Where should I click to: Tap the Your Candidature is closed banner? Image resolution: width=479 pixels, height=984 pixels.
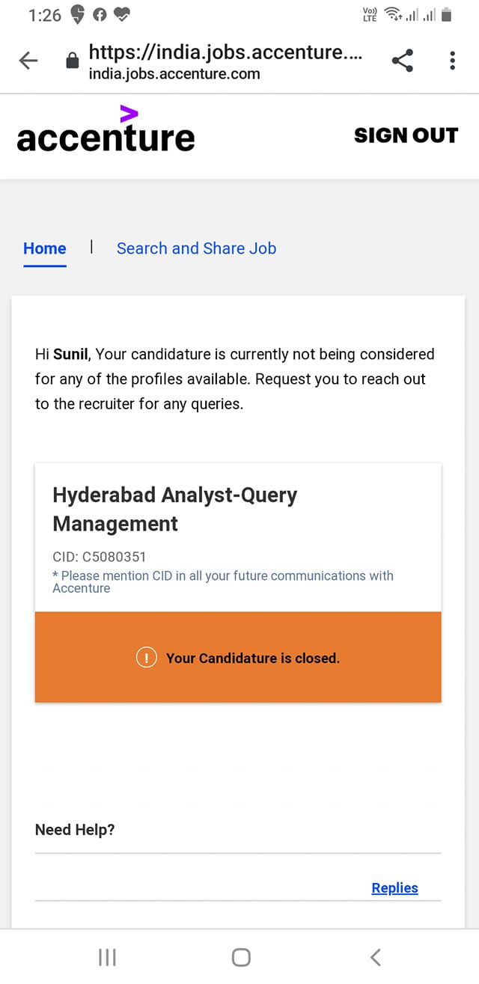click(238, 657)
